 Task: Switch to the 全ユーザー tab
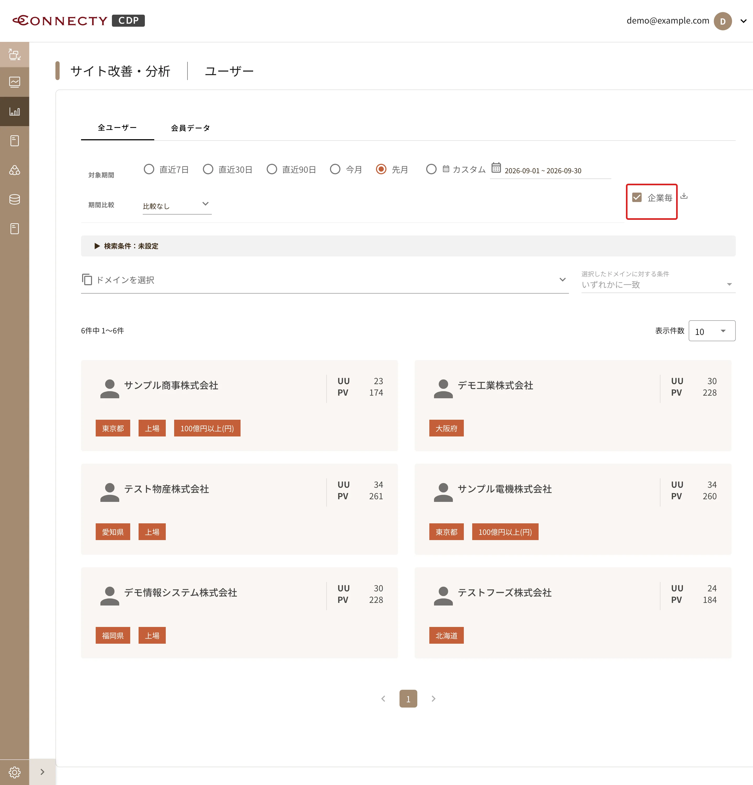coord(117,128)
